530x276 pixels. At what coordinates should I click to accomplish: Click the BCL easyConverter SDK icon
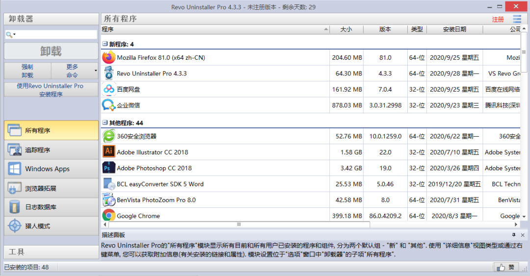[x=109, y=184]
